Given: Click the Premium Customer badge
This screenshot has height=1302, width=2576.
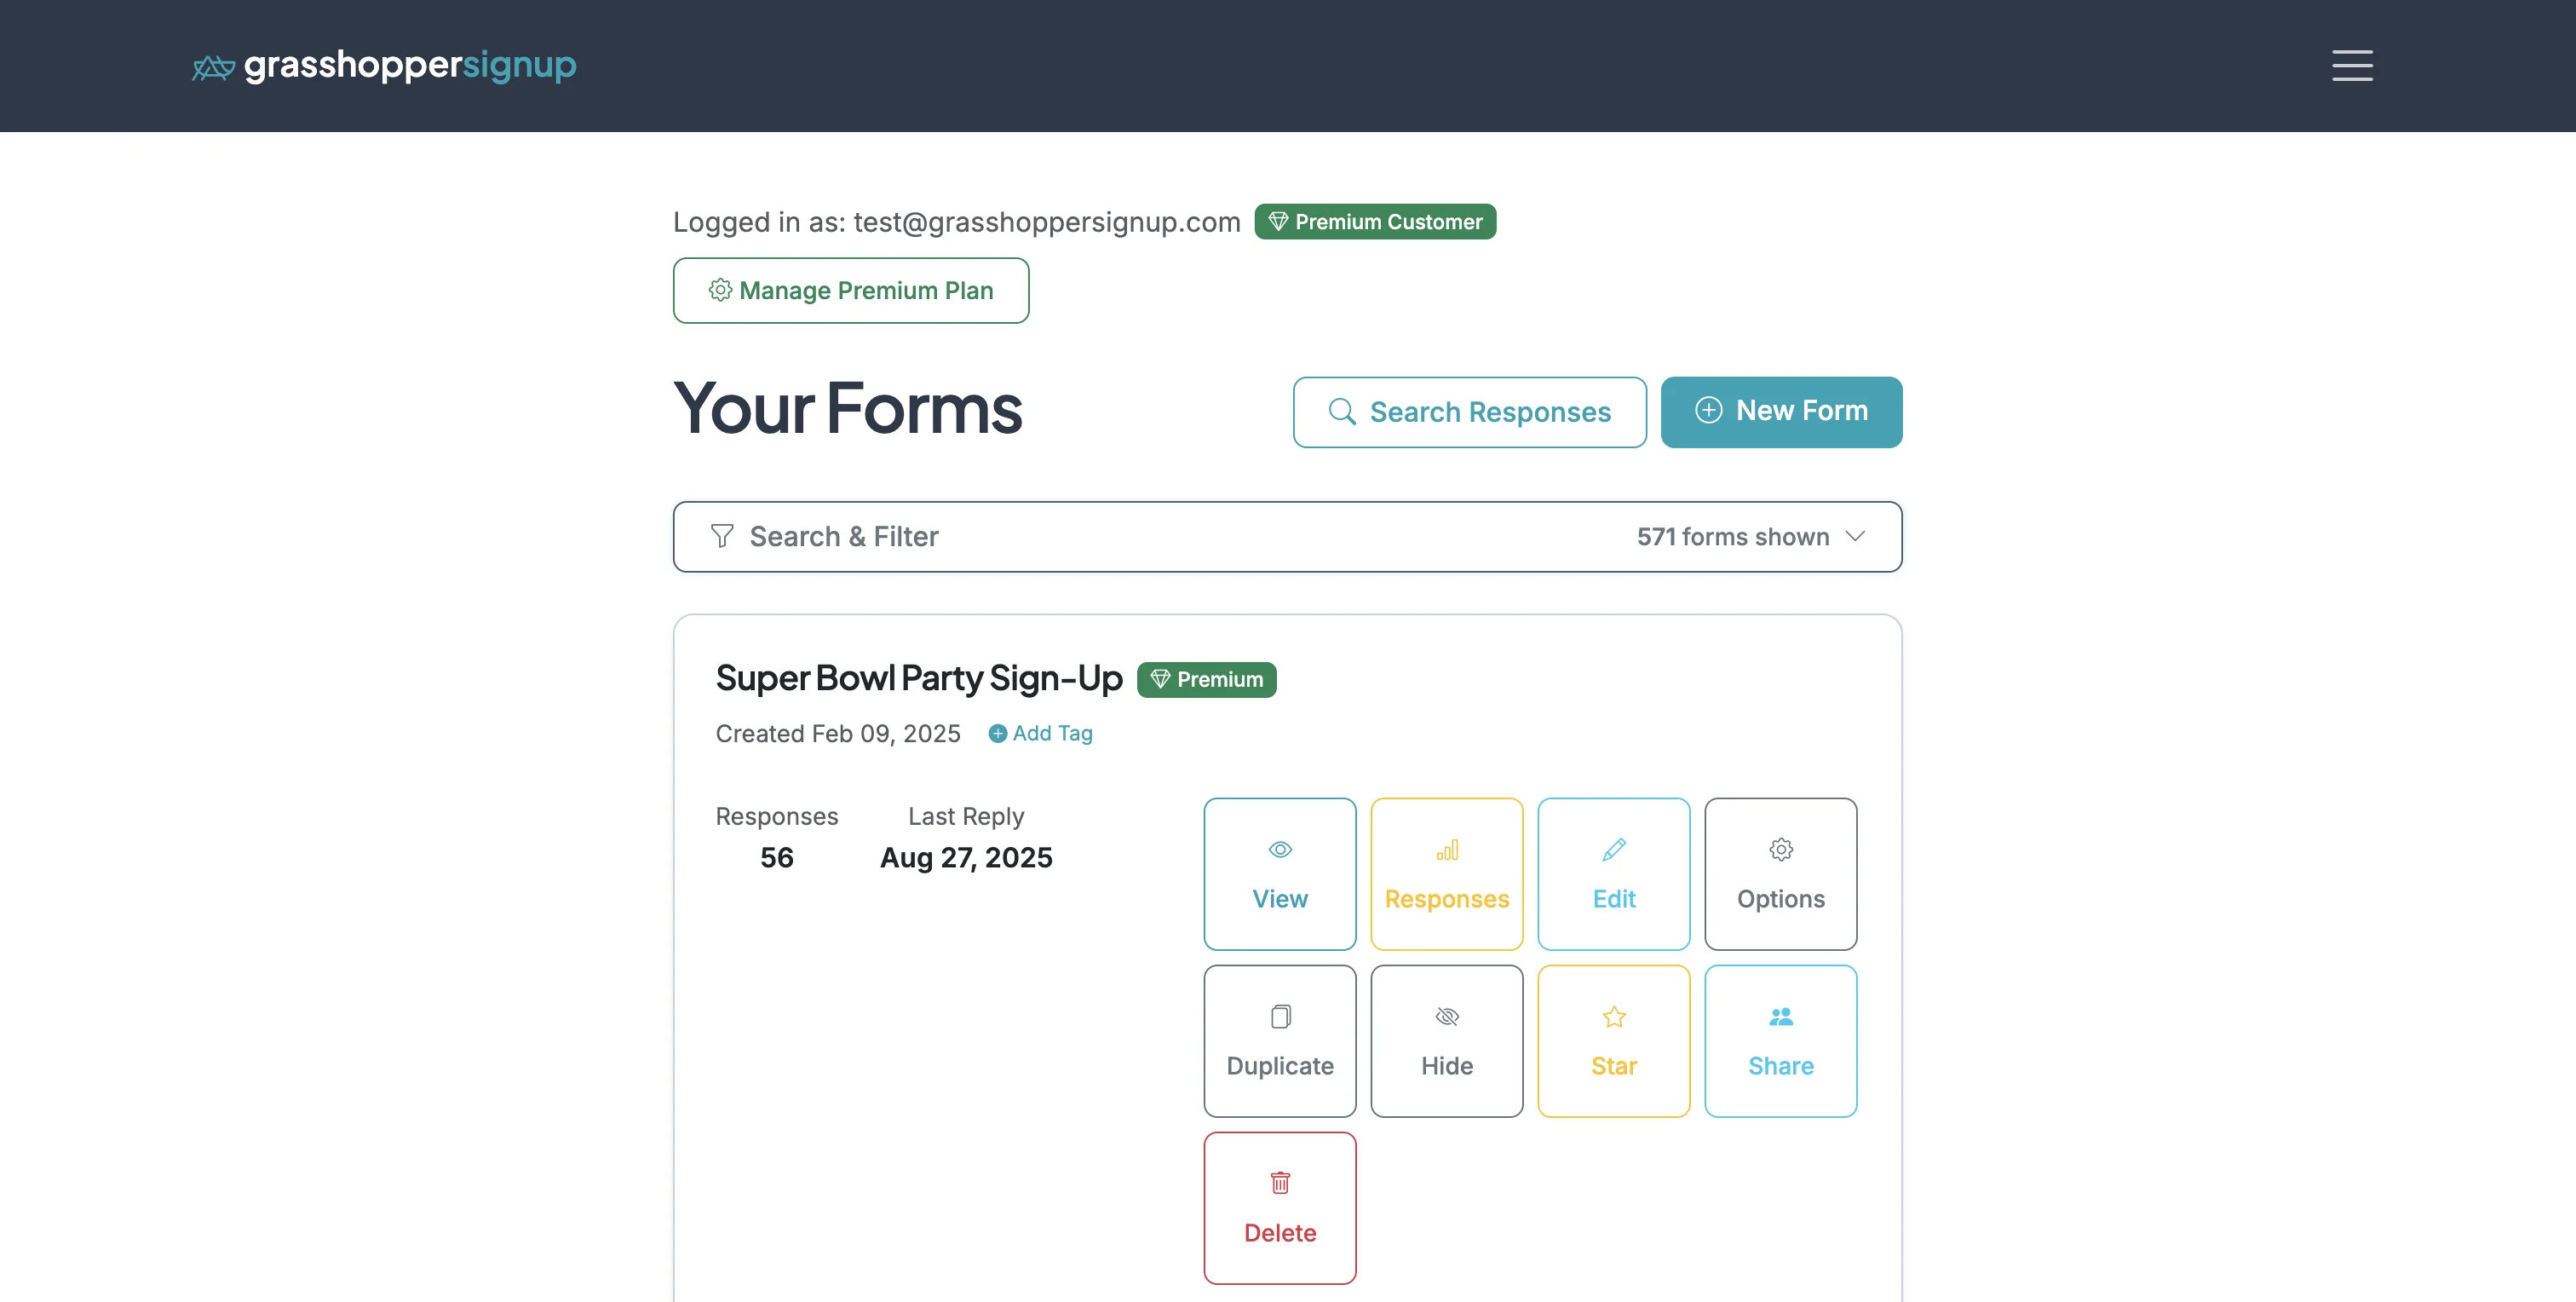Looking at the screenshot, I should tap(1374, 221).
